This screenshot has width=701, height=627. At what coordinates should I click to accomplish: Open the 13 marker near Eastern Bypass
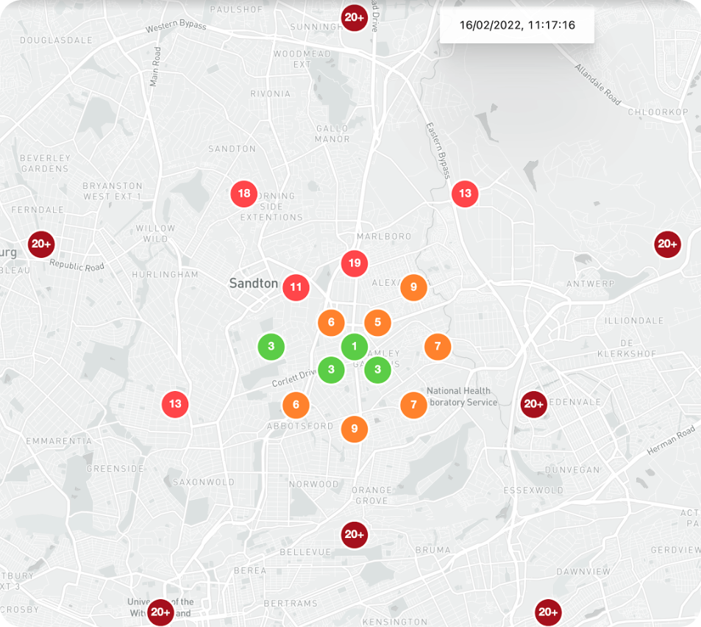point(465,194)
